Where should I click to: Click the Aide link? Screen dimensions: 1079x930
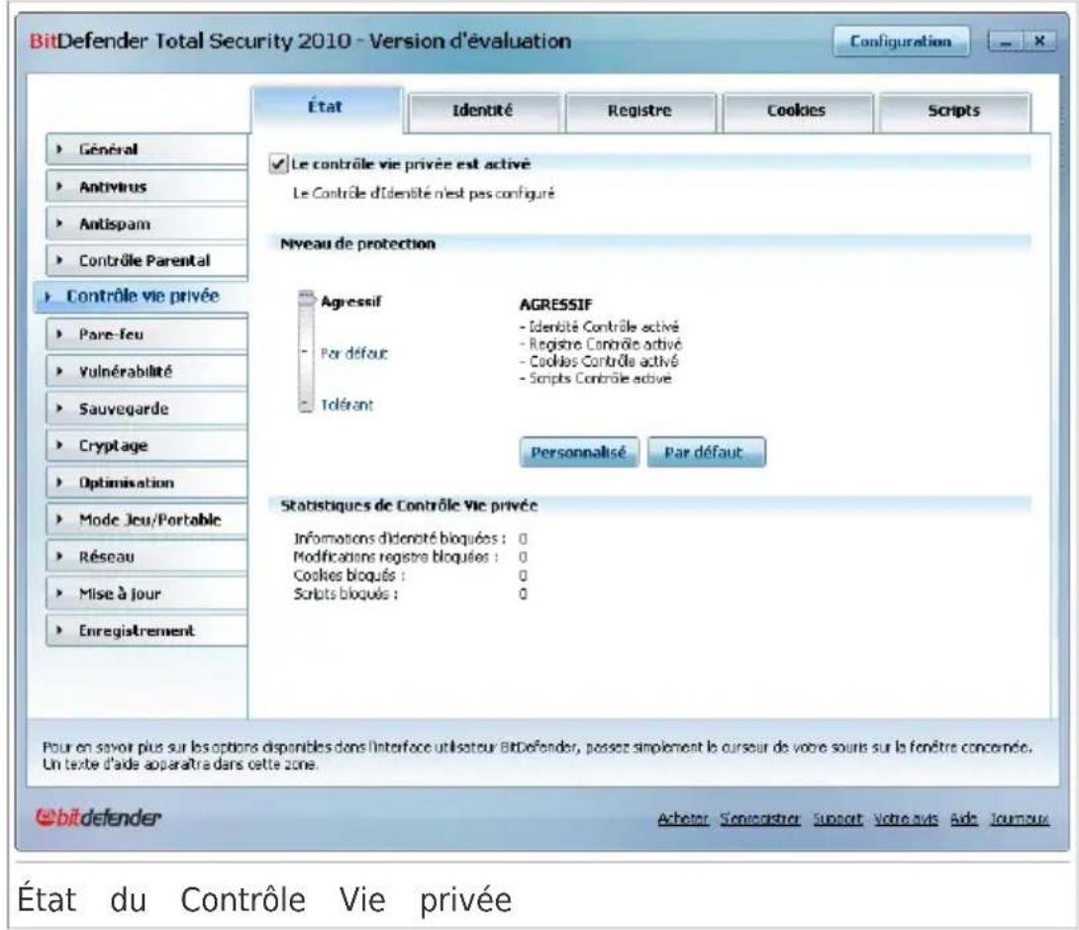point(964,818)
